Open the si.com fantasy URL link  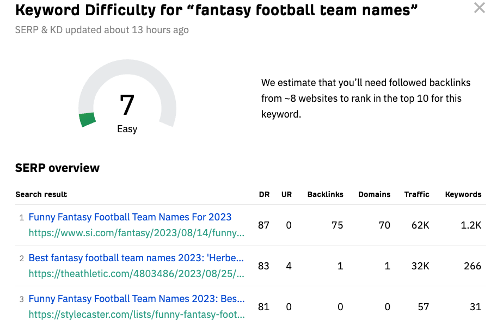(x=136, y=233)
